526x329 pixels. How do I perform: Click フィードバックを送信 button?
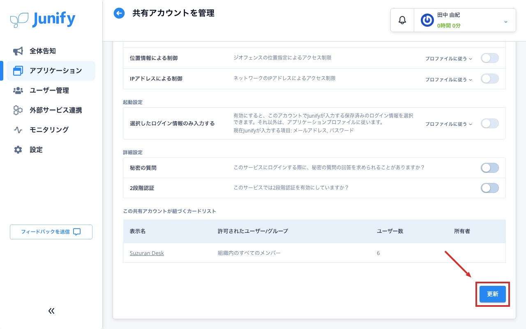coord(51,232)
